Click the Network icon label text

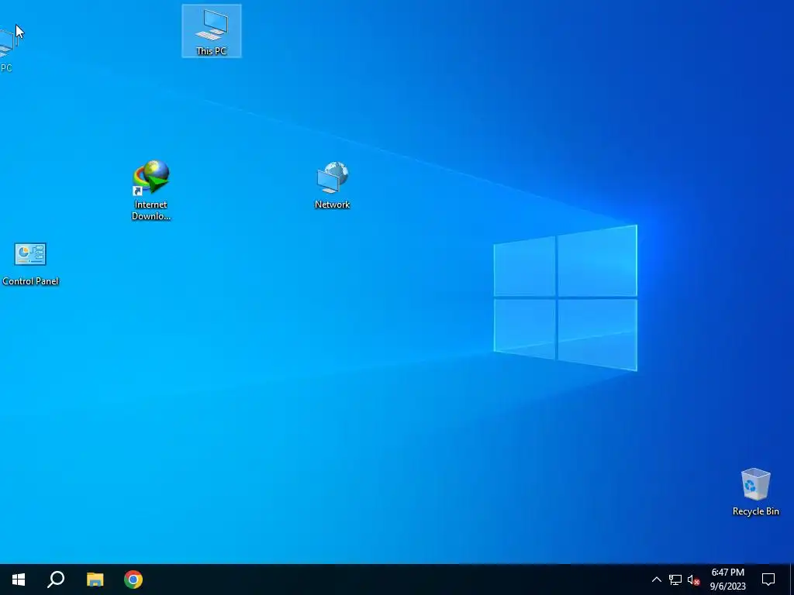(x=332, y=205)
